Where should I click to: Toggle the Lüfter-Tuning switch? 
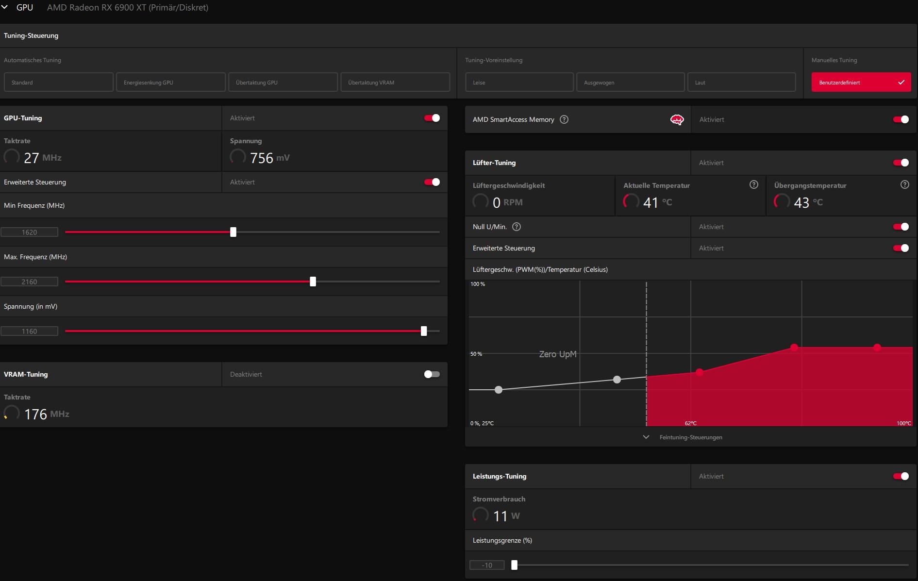pyautogui.click(x=901, y=163)
